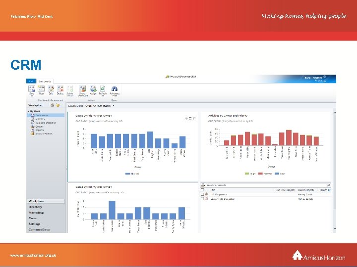Image resolution: width=357 pixels, height=267 pixels.
Task: Open the H&S Inspection record link
Action: (219, 194)
